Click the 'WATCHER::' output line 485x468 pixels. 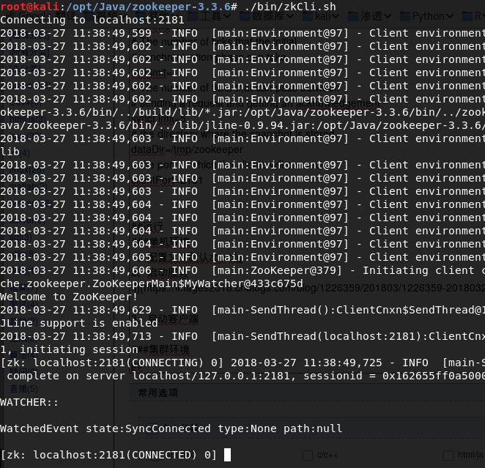pos(29,402)
